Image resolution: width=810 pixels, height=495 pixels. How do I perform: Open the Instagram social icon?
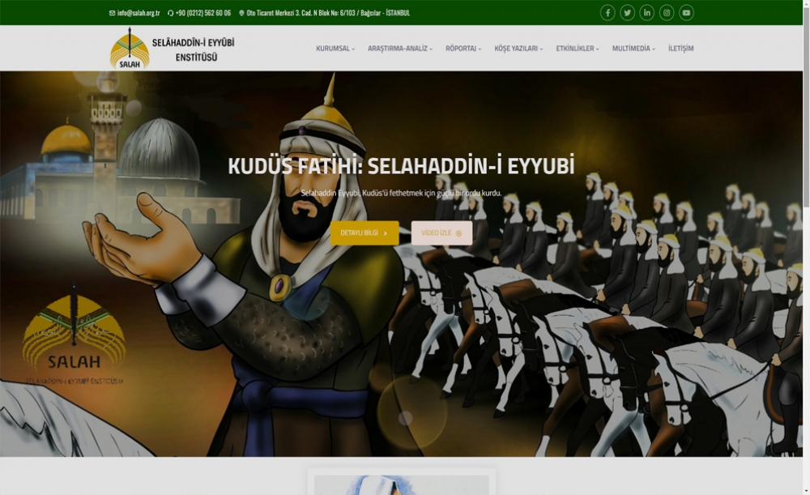click(x=667, y=13)
